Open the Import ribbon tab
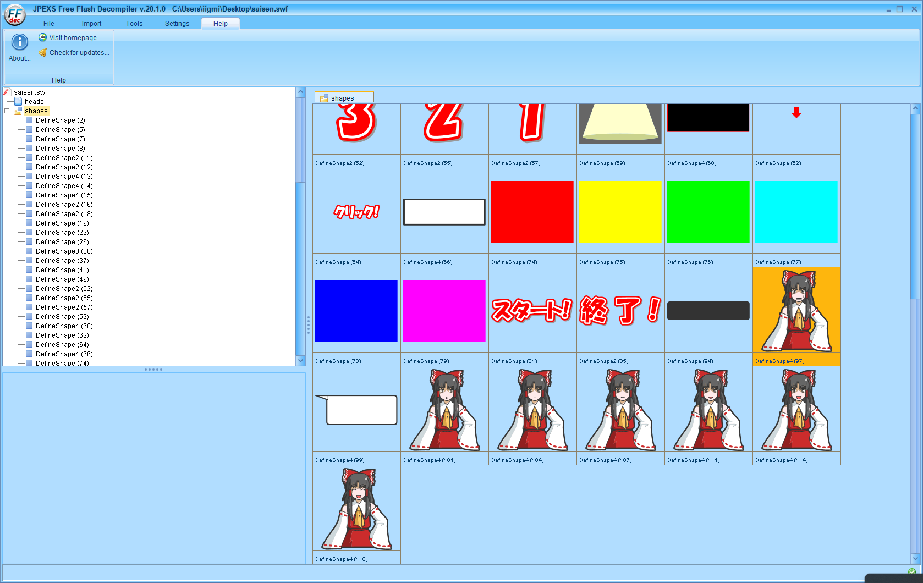 click(x=91, y=24)
